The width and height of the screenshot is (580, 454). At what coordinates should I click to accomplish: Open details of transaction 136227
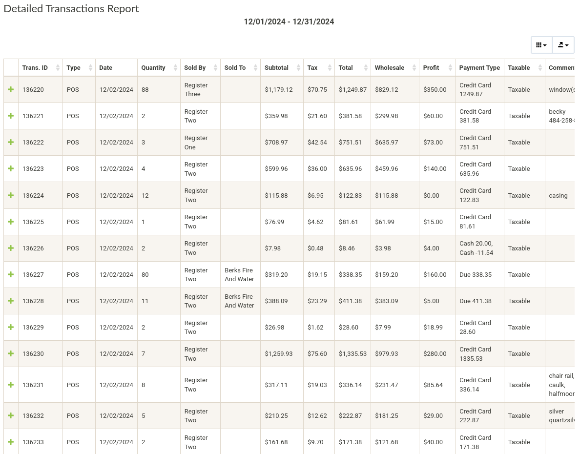click(11, 274)
